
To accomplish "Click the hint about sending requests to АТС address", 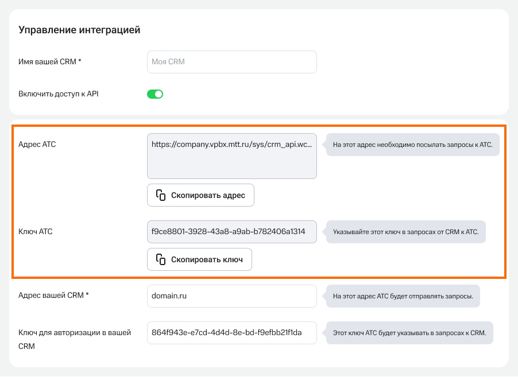I will point(412,145).
